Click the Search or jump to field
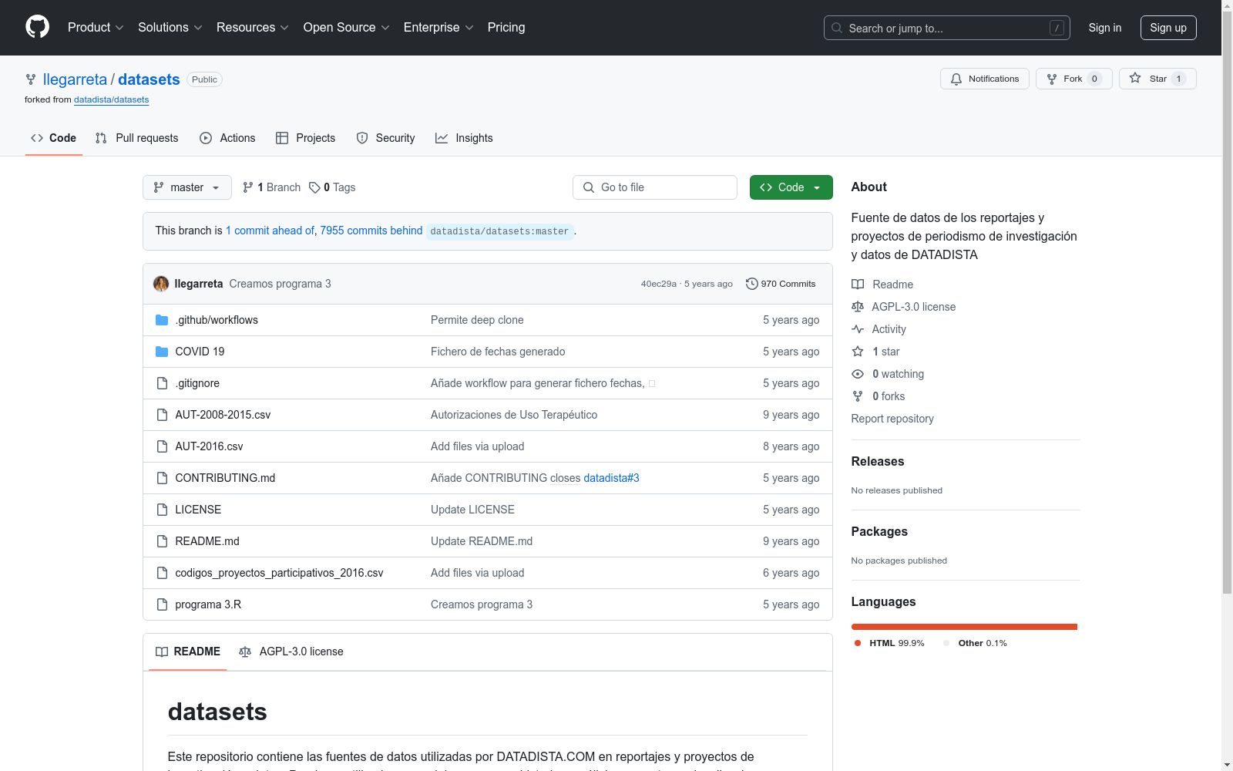 (947, 28)
